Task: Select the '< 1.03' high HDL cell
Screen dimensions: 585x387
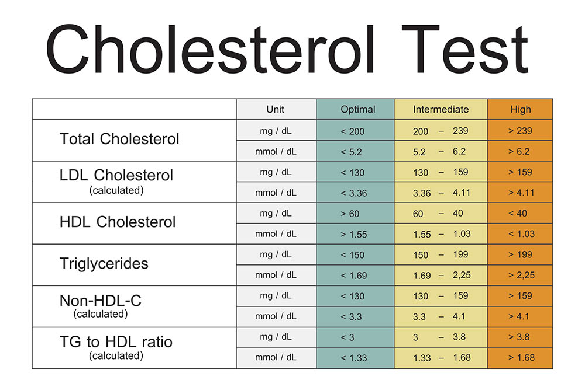Action: (520, 234)
